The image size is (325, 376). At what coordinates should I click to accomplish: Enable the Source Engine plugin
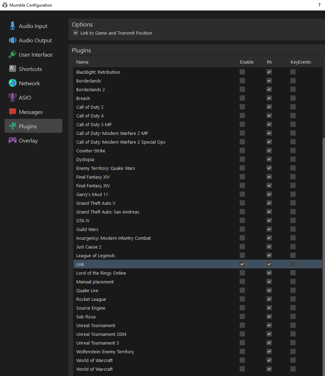pyautogui.click(x=242, y=308)
